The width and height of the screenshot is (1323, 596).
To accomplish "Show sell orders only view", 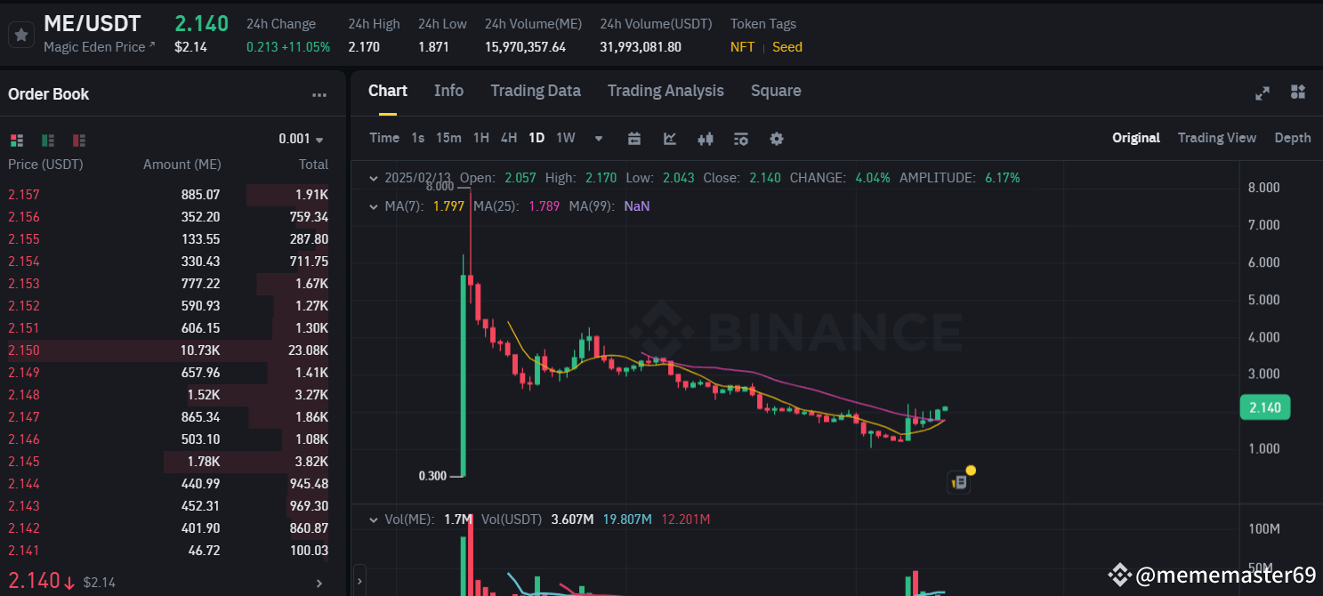I will [79, 140].
